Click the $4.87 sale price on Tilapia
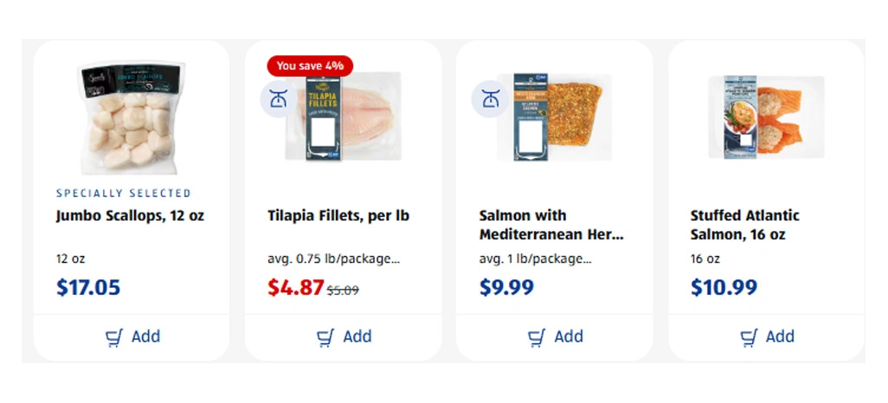This screenshot has width=888, height=403. coord(296,287)
